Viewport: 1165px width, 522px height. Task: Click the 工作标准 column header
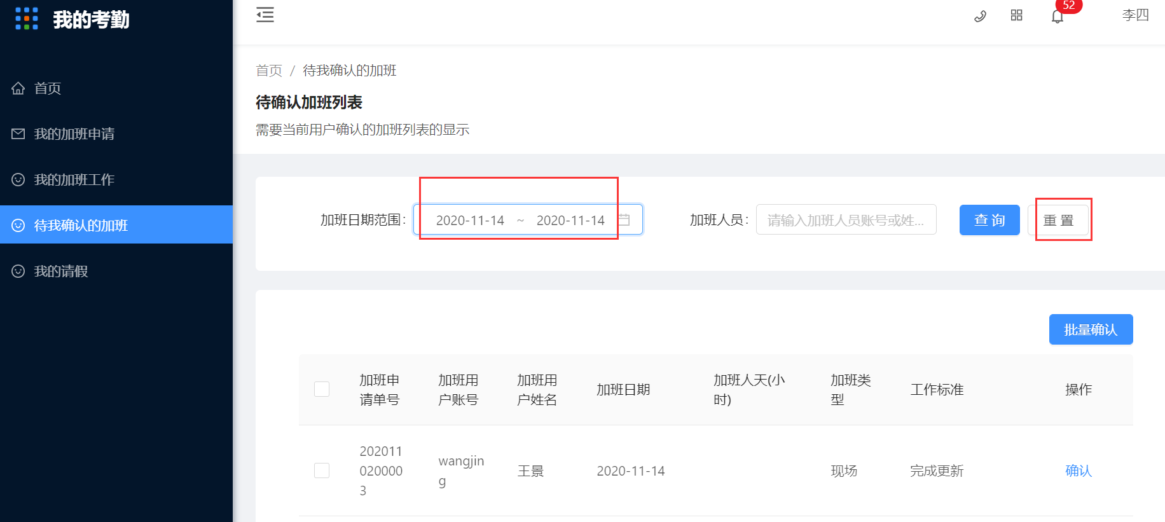(937, 390)
